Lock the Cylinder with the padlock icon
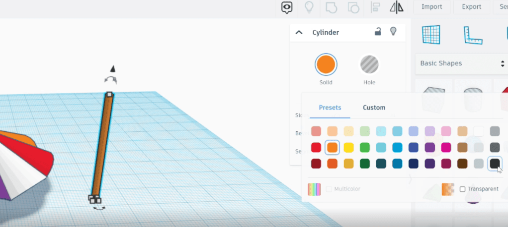This screenshot has height=227, width=508. click(378, 32)
